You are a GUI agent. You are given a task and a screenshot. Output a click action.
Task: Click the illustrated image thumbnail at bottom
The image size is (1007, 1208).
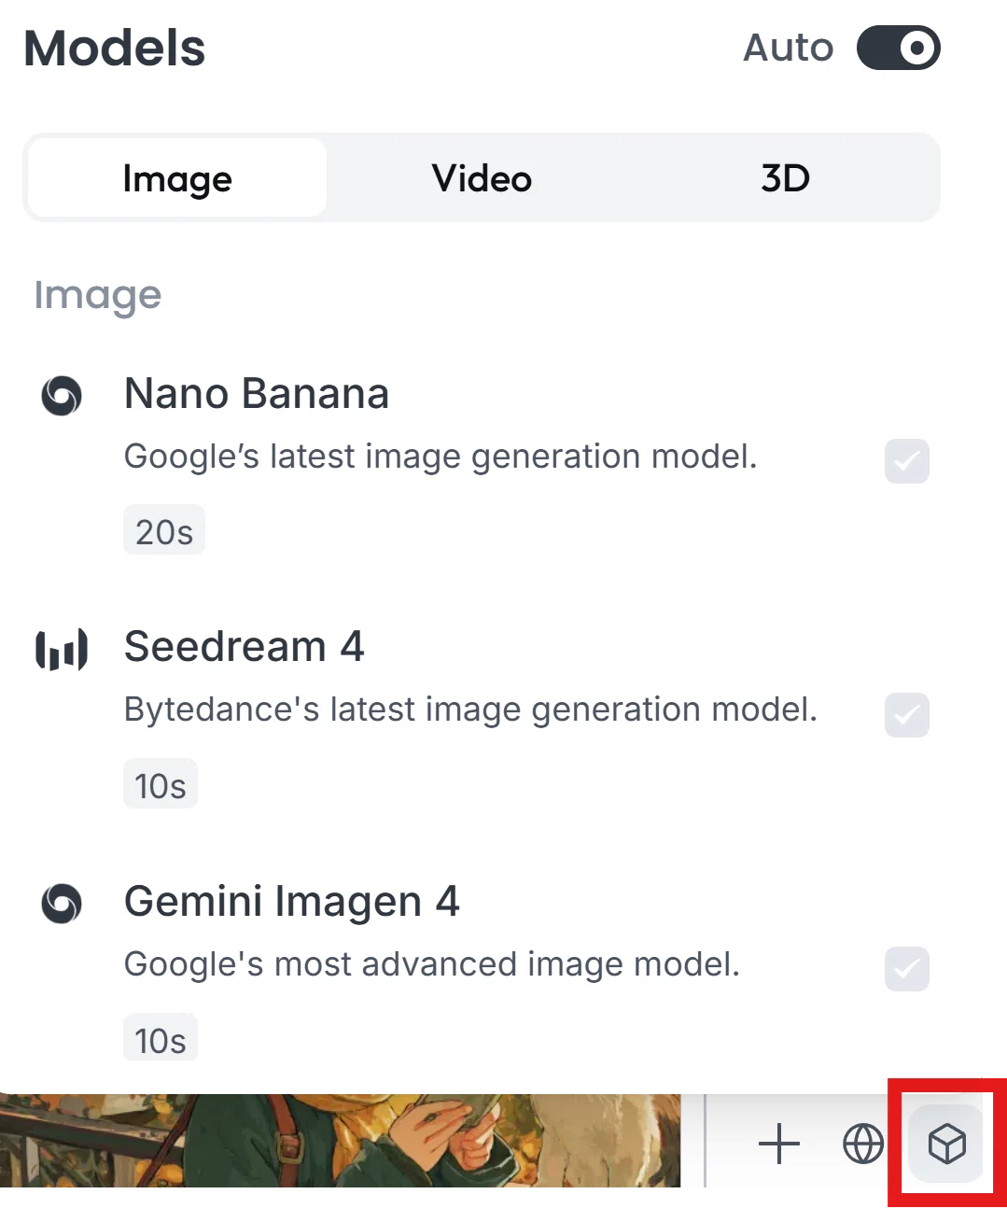tap(340, 1140)
